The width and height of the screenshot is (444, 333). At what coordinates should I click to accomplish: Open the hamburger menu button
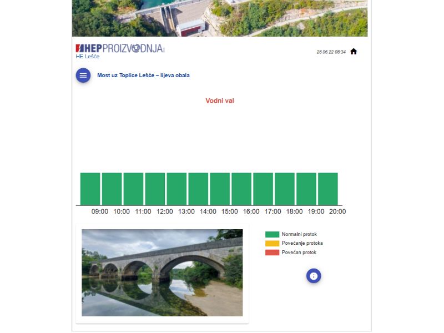[x=83, y=75]
